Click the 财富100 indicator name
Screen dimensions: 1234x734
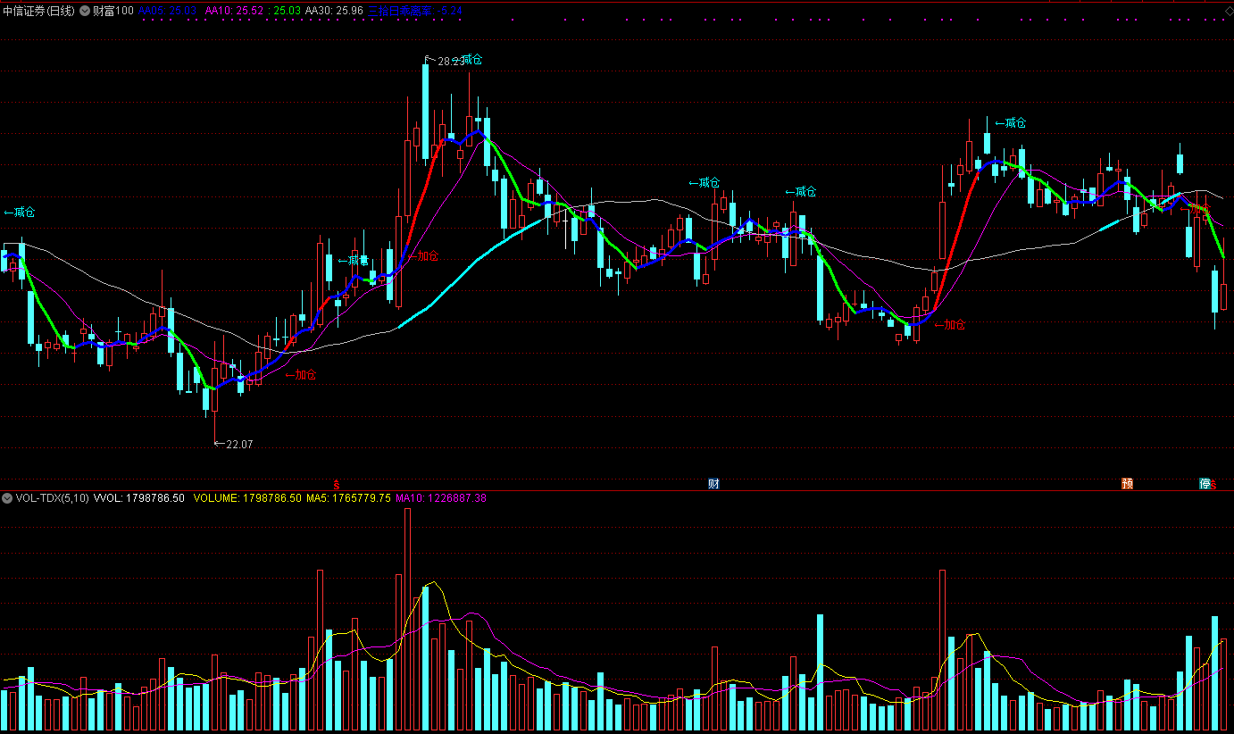pos(113,11)
